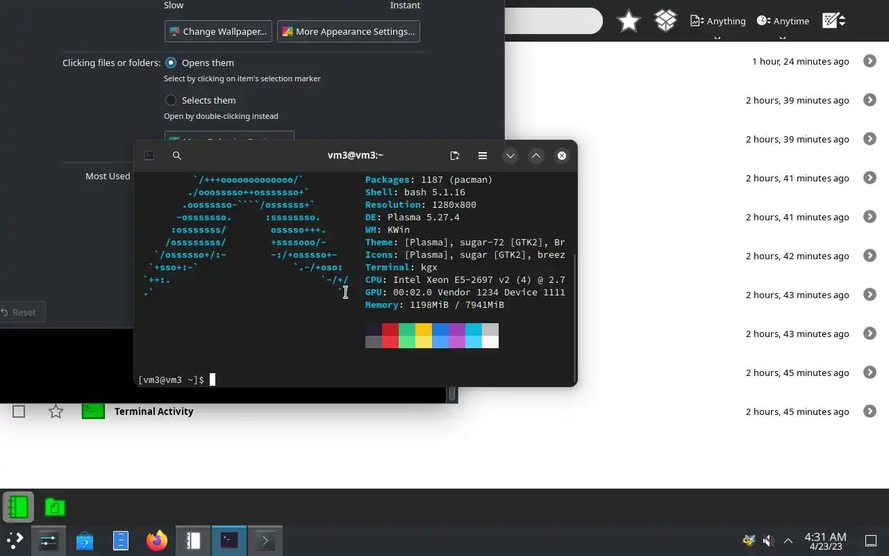The image size is (889, 556).
Task: Click the star favorites icon in the journal toolbar
Action: tap(629, 21)
